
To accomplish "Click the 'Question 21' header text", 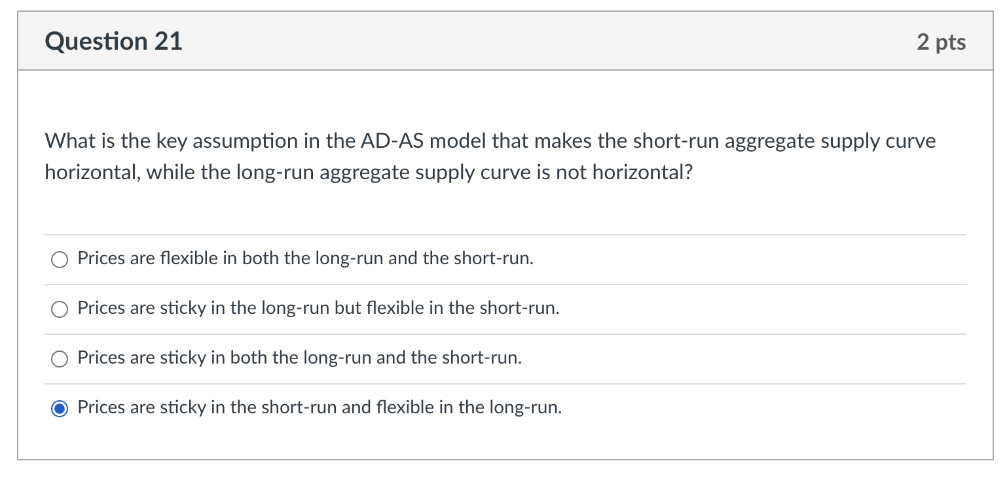I will coord(113,41).
